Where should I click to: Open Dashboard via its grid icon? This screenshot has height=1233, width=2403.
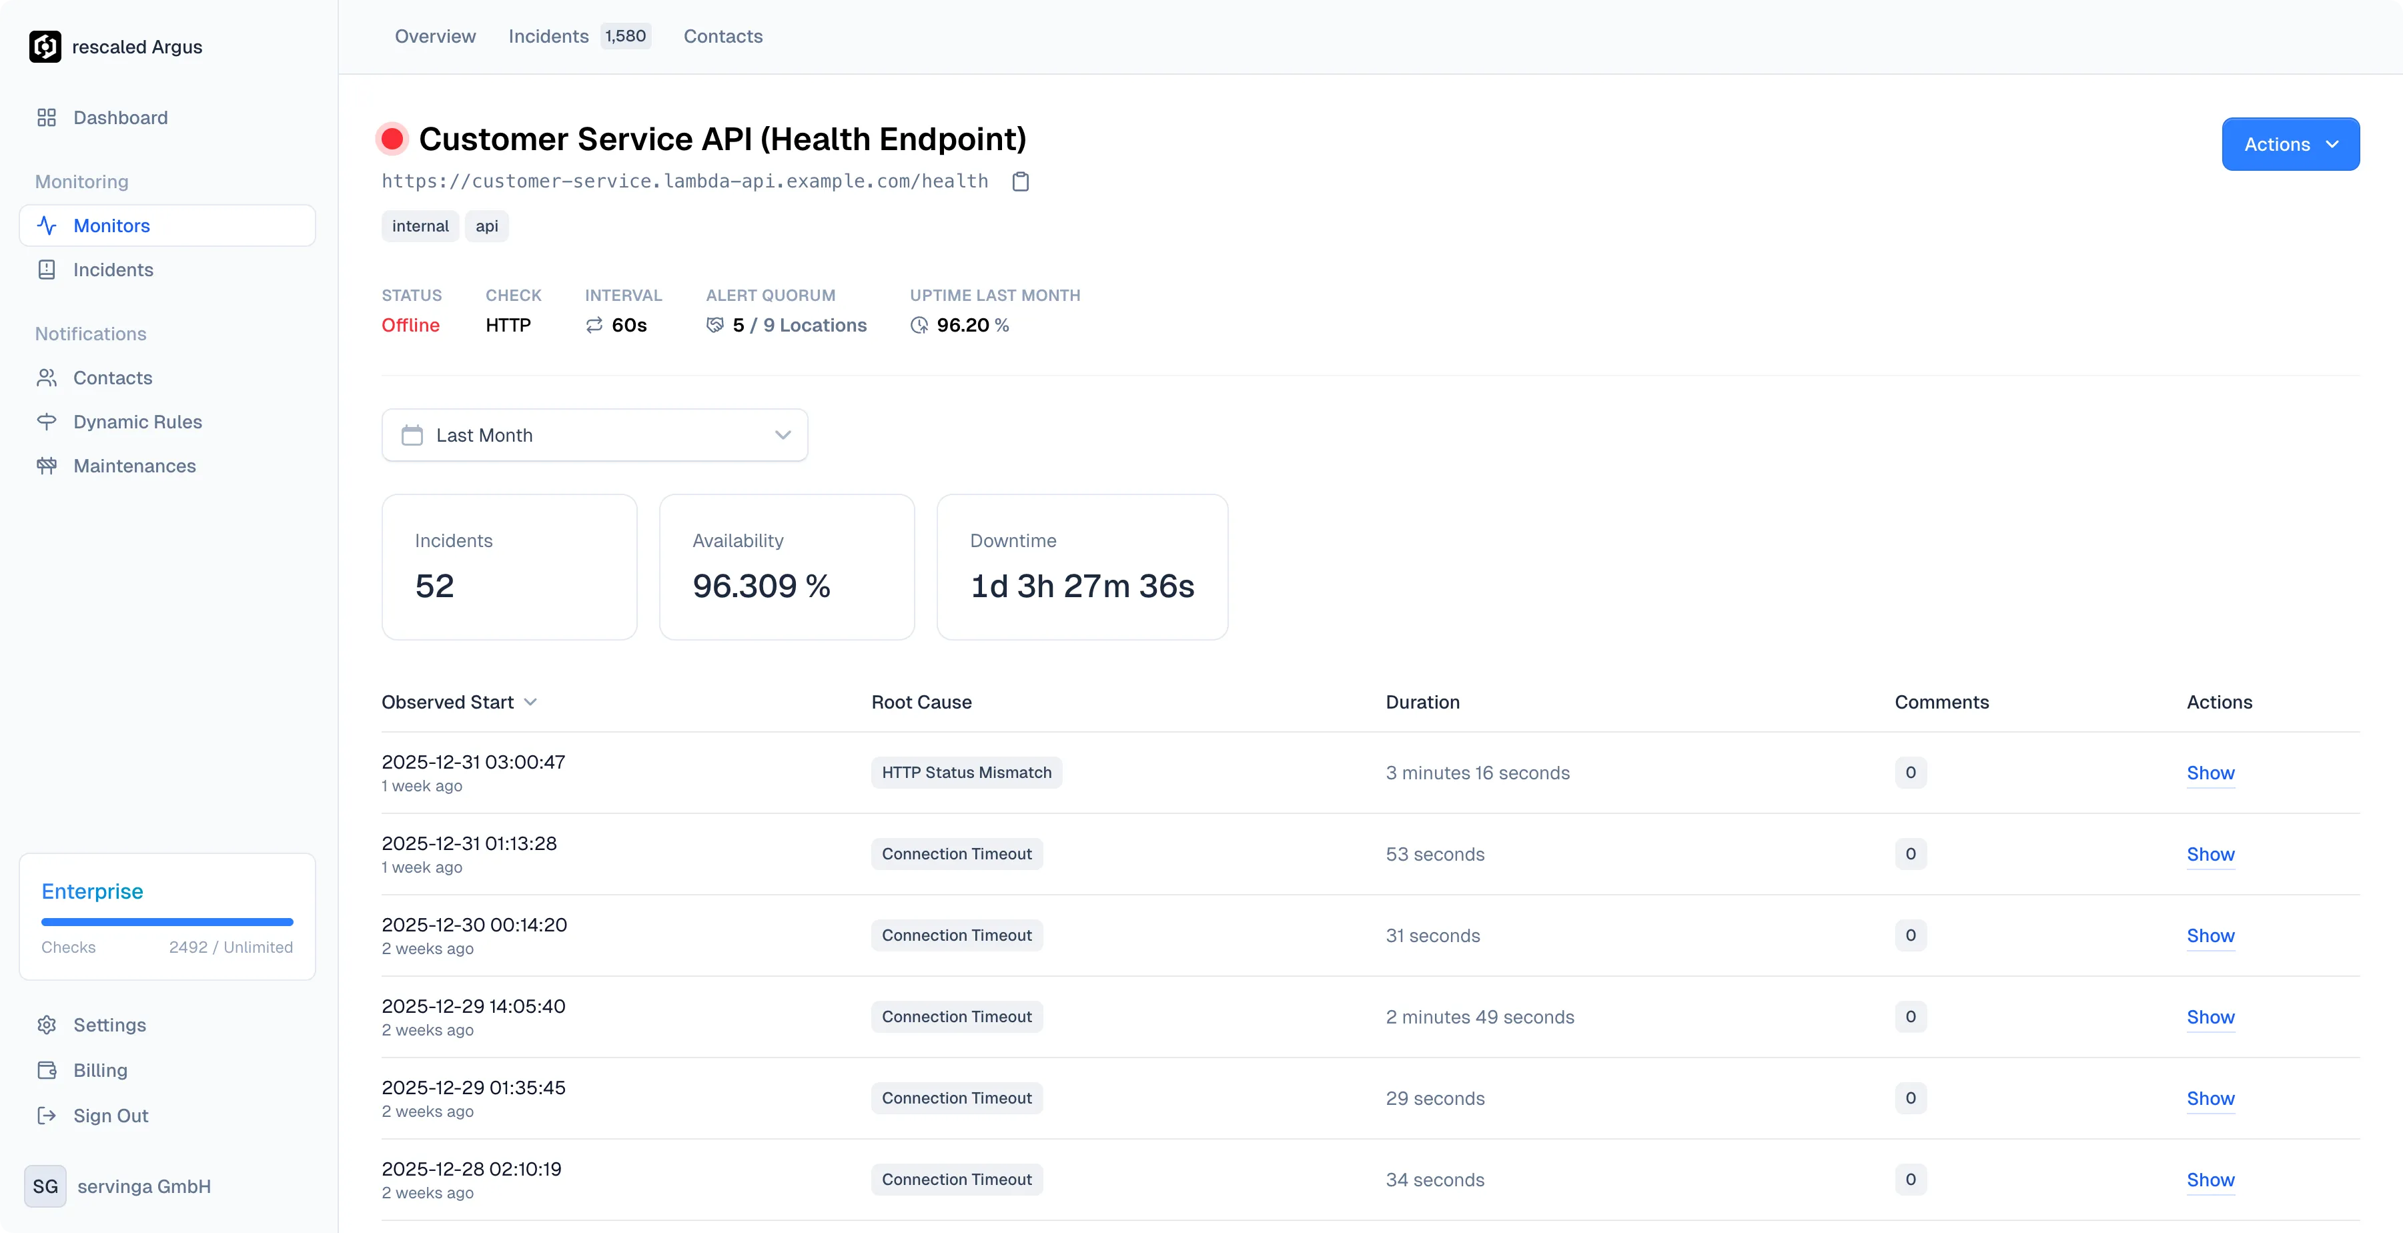(47, 117)
